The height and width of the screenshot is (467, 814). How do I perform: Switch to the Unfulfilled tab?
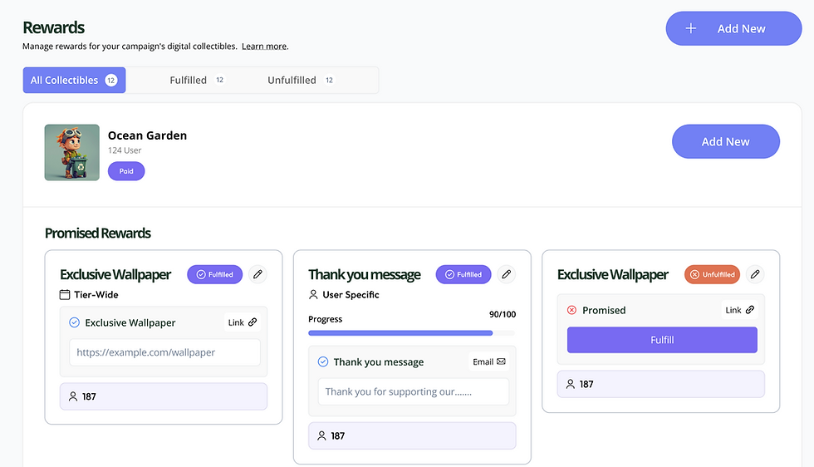click(x=292, y=81)
